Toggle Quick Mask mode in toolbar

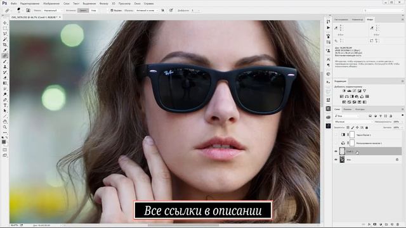[5, 149]
